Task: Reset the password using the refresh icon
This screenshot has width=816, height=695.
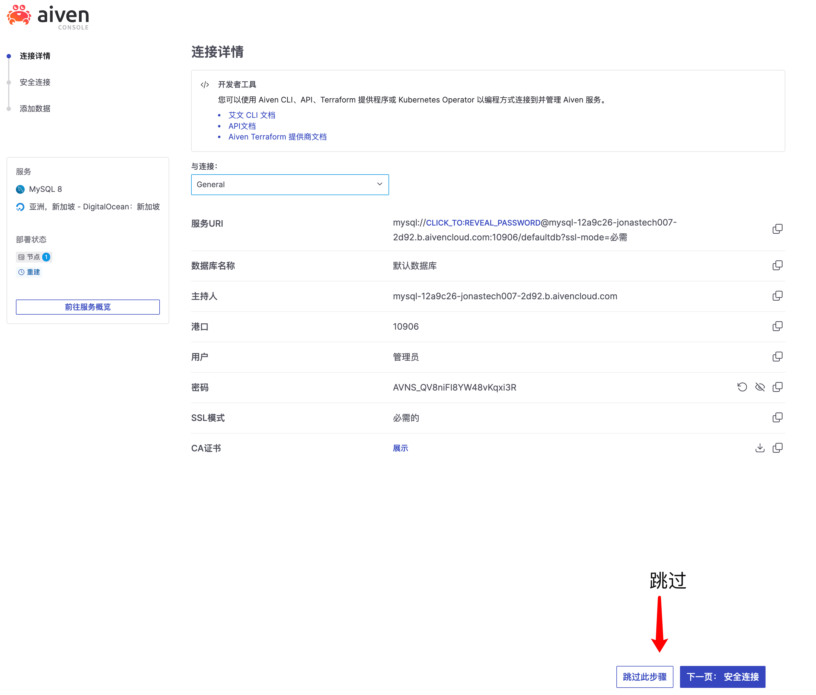Action: (742, 387)
